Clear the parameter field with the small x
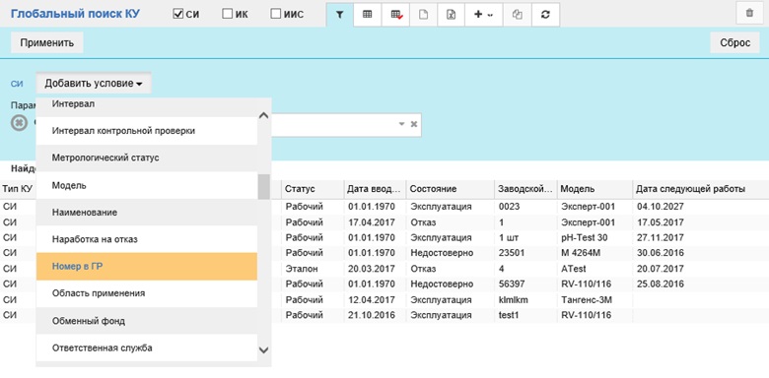Image resolution: width=769 pixels, height=378 pixels. coord(414,124)
